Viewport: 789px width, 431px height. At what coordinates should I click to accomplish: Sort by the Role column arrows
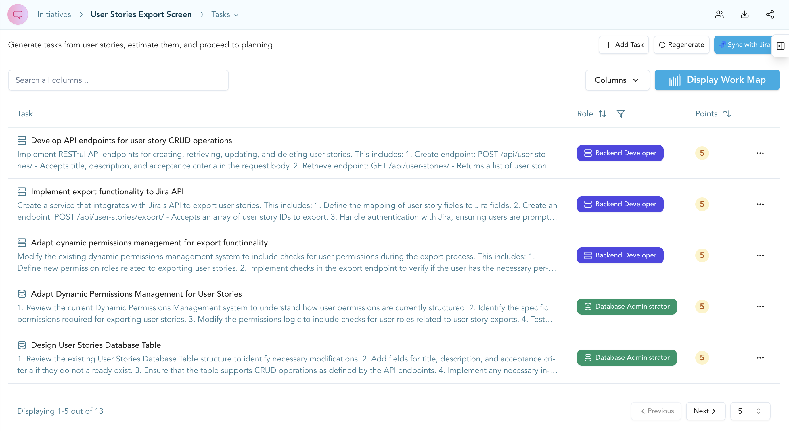pos(602,114)
